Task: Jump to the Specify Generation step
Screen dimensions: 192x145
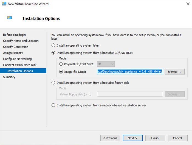Action: (x=16, y=47)
